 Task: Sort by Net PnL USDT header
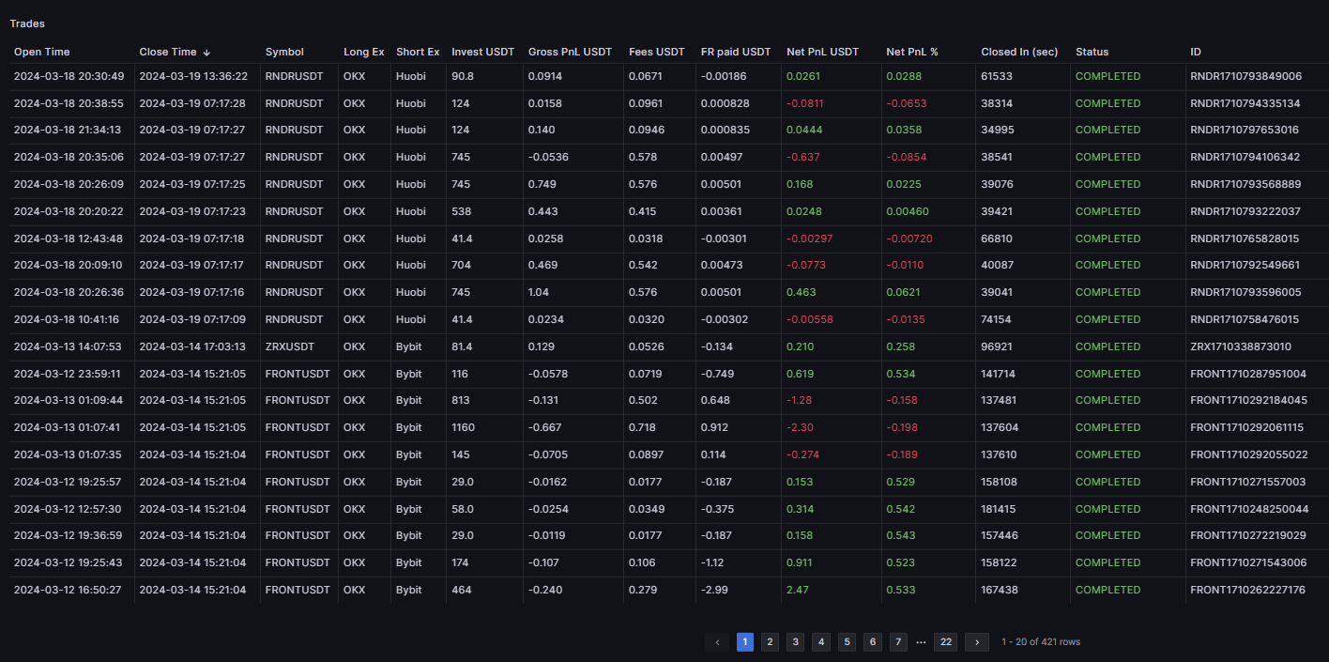pos(822,52)
